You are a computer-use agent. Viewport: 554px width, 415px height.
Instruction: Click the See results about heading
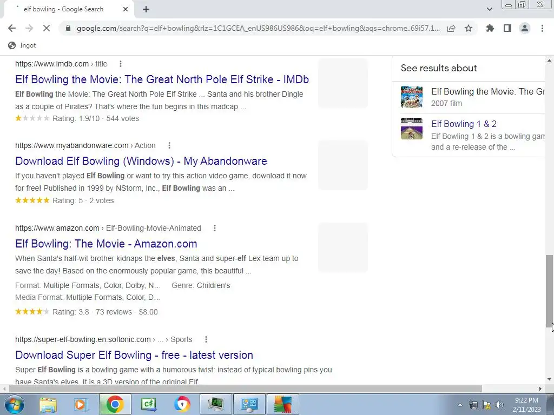click(x=439, y=68)
